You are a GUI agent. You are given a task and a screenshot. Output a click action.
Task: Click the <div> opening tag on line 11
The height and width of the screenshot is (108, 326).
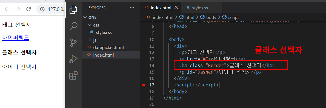[180, 46]
